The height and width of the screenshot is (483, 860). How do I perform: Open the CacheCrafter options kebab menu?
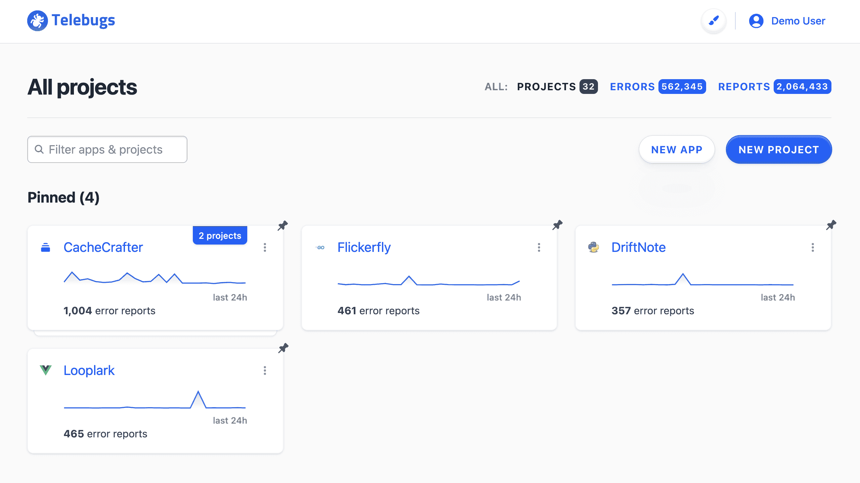pos(265,248)
